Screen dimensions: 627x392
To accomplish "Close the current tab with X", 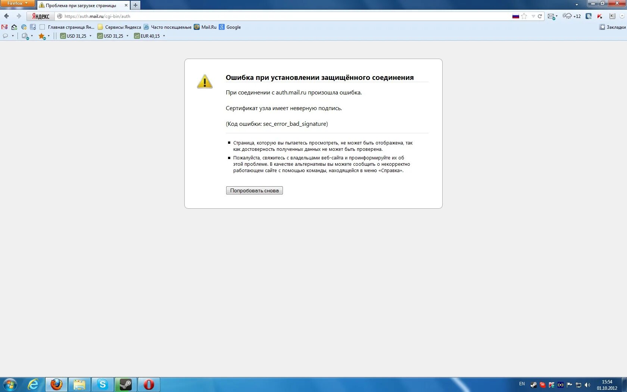I will (x=126, y=5).
